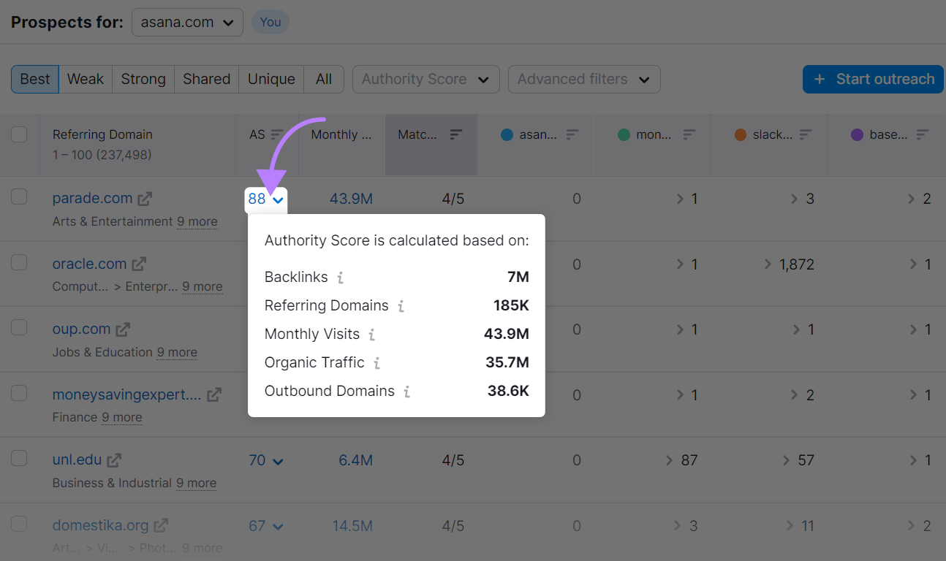Show info icon next to Monthly Visits
The width and height of the screenshot is (946, 561).
click(371, 335)
